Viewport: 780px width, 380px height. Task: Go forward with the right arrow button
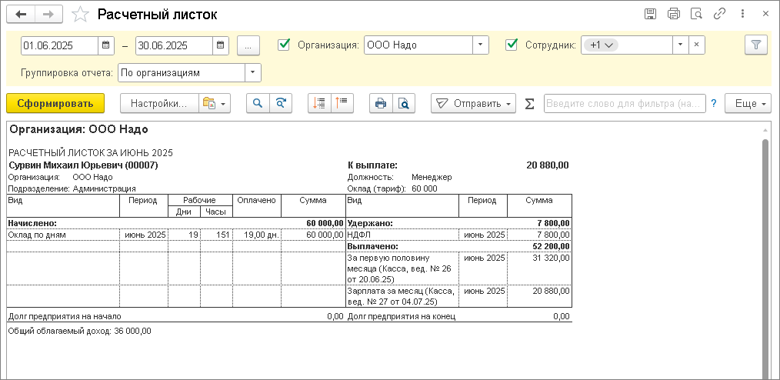click(x=48, y=15)
